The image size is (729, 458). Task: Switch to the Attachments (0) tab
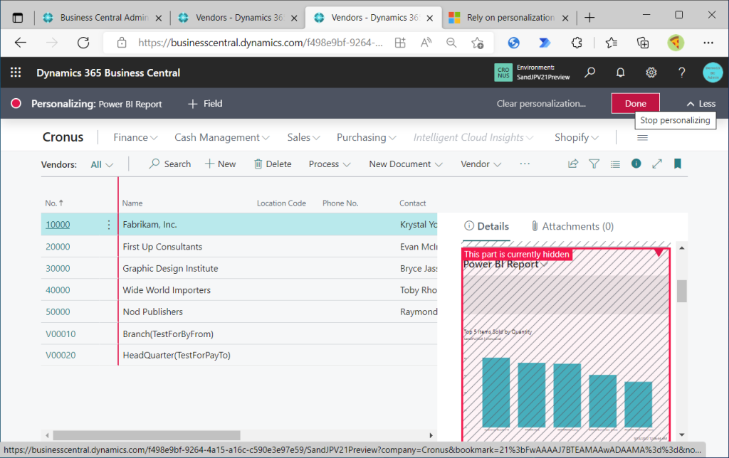click(x=572, y=226)
